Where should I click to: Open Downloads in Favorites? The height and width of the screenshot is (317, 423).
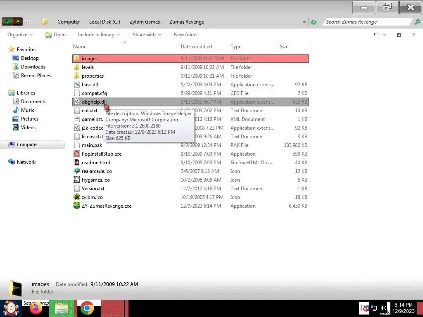pyautogui.click(x=33, y=66)
